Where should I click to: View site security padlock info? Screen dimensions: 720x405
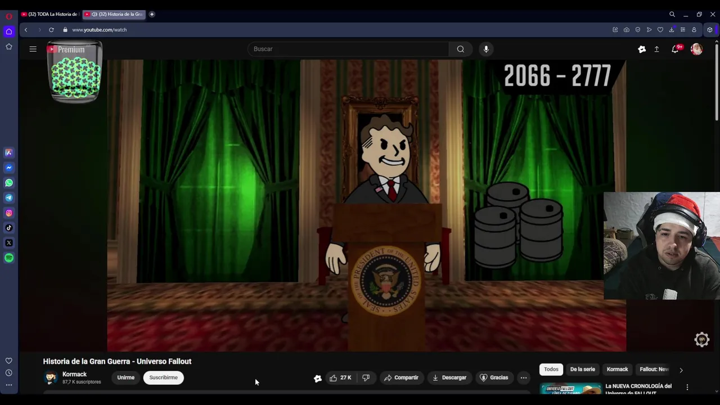tap(65, 30)
